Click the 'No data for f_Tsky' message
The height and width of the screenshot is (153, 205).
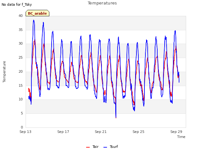pyautogui.click(x=17, y=4)
